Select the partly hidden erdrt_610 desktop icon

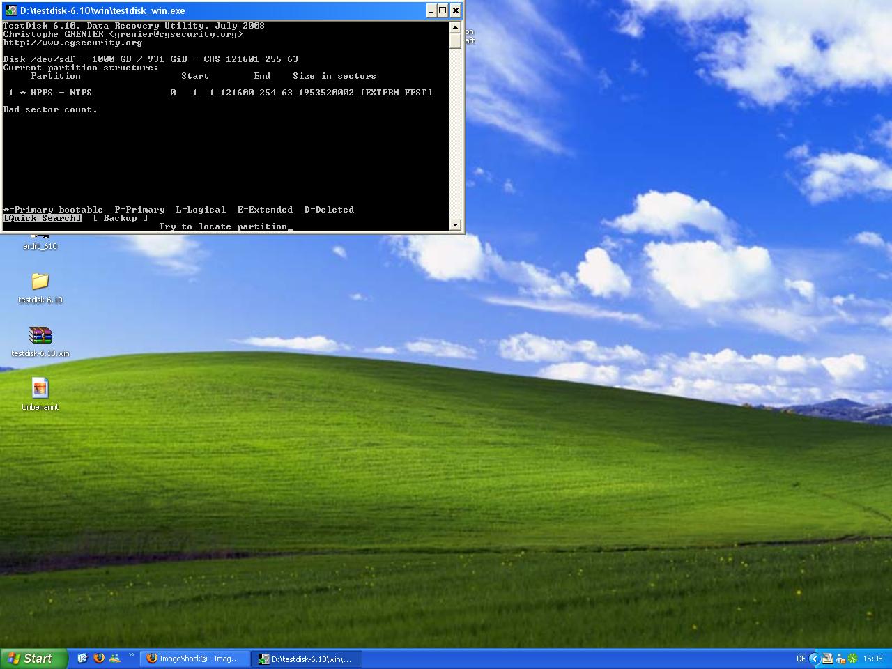click(40, 241)
